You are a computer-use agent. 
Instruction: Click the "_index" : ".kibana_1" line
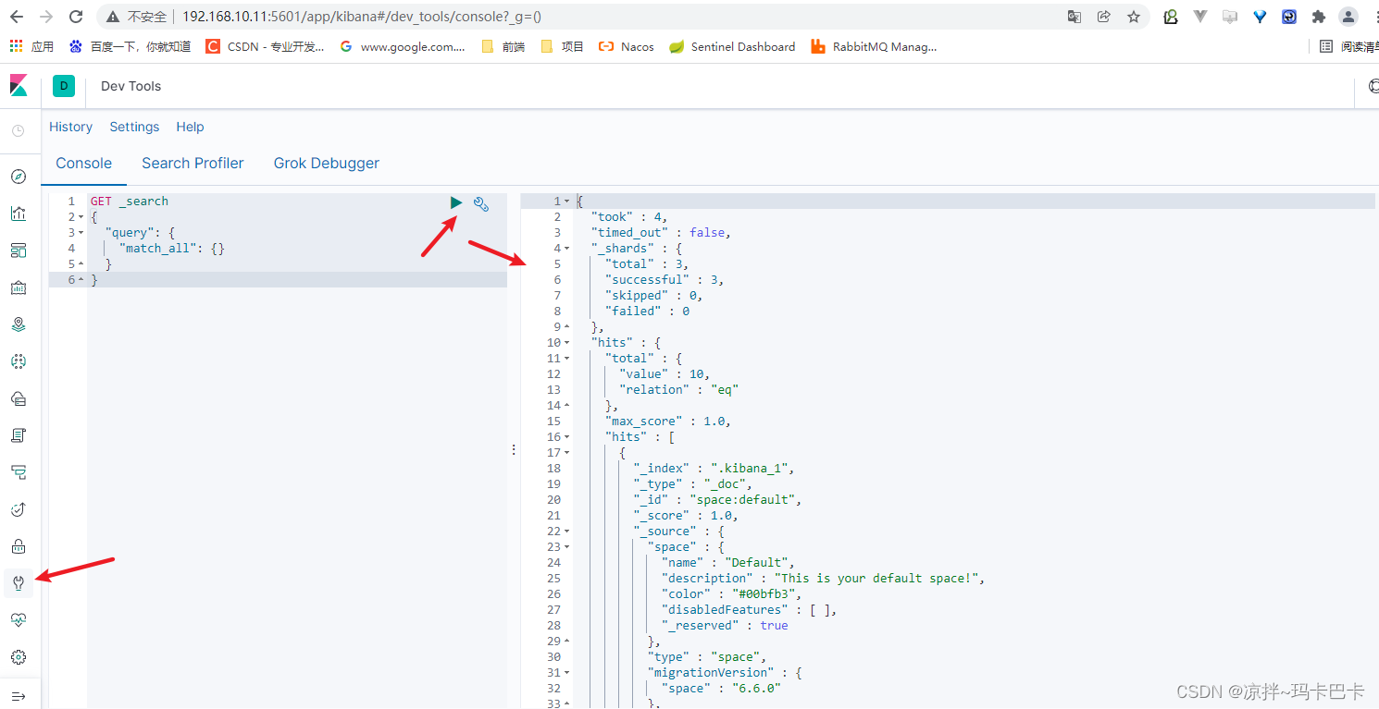click(714, 469)
